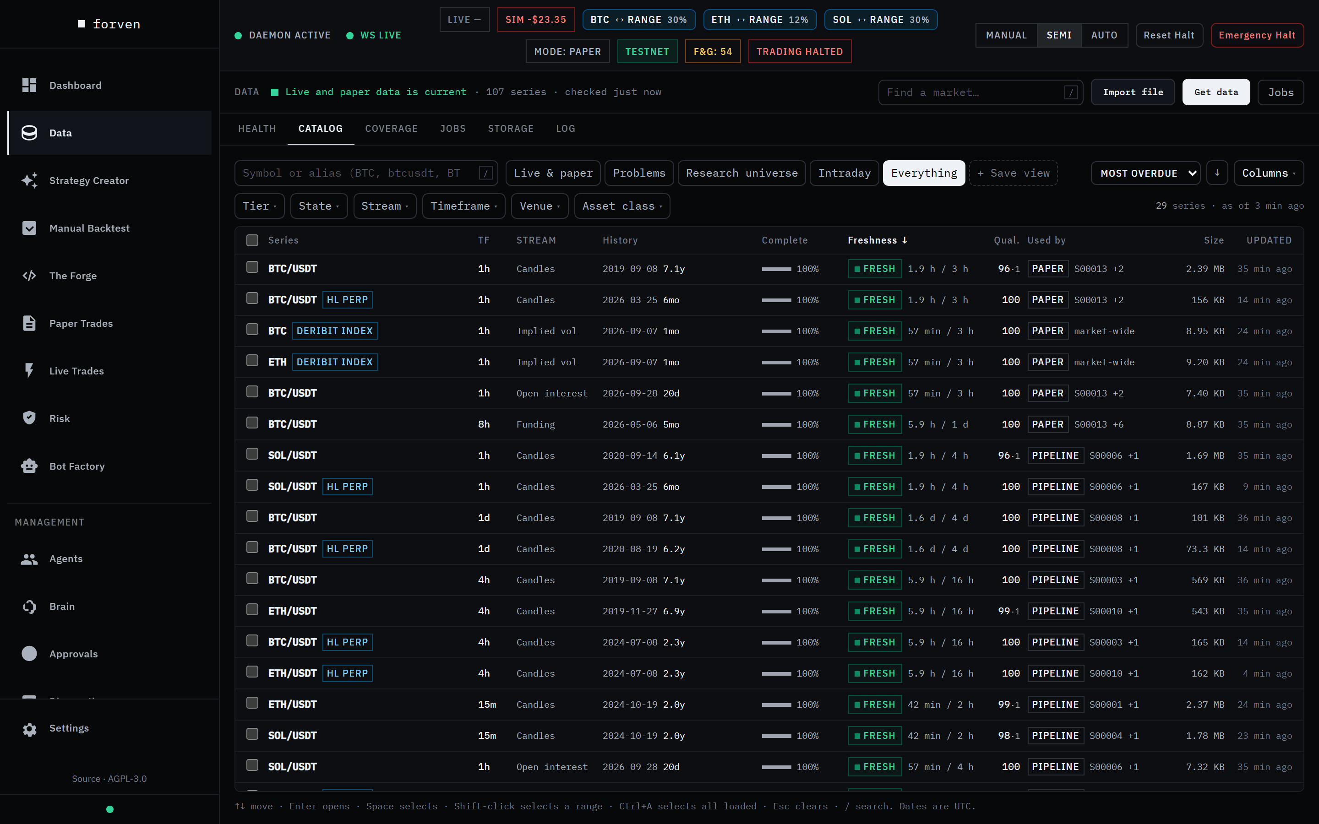Click the Import file button
Image resolution: width=1319 pixels, height=824 pixels.
click(x=1133, y=92)
